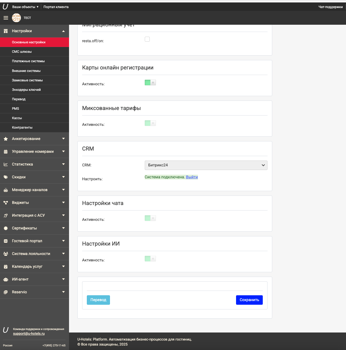This screenshot has height=350, width=346.
Task: Enable the resta.off/on checkbox
Action: pyautogui.click(x=147, y=39)
